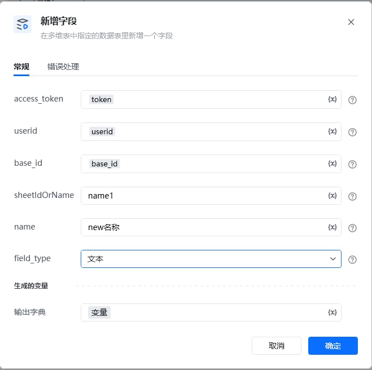
Task: Click the name field containing new名称
Action: pyautogui.click(x=211, y=227)
